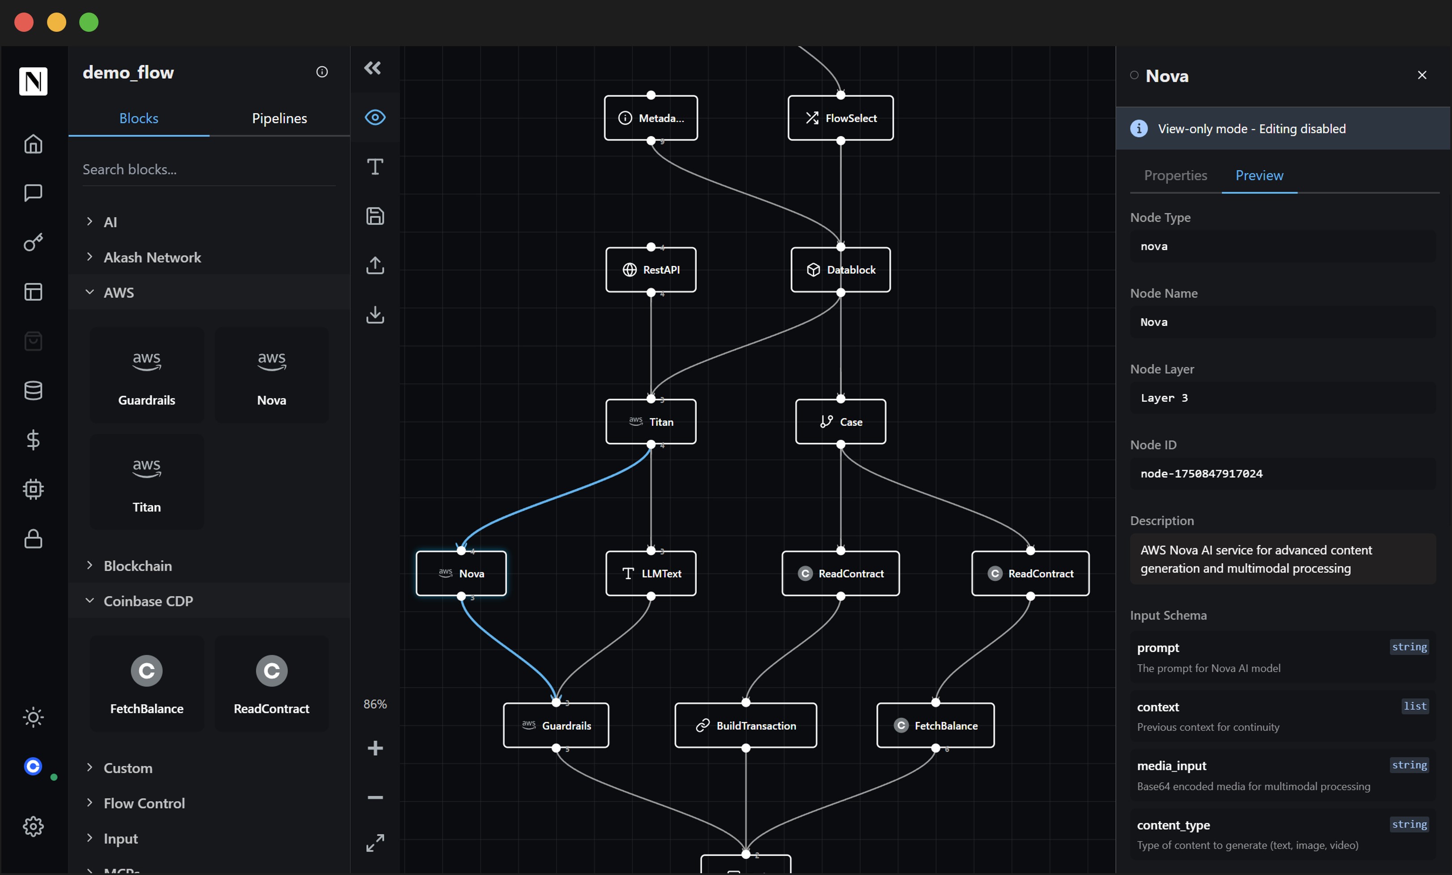Image resolution: width=1452 pixels, height=875 pixels.
Task: Click the Node Layer value Layer 3
Action: pos(1165,398)
